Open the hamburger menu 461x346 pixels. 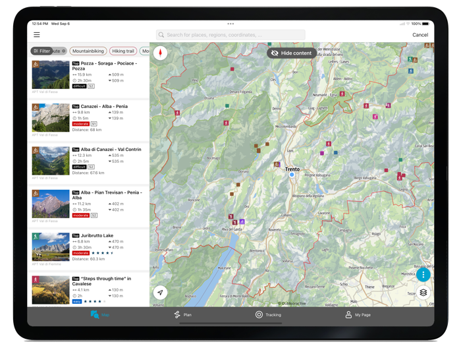pyautogui.click(x=36, y=35)
